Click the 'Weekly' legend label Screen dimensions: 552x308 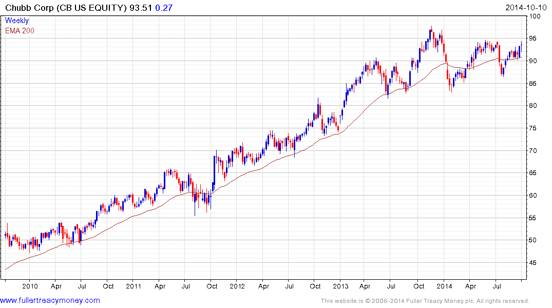[17, 21]
